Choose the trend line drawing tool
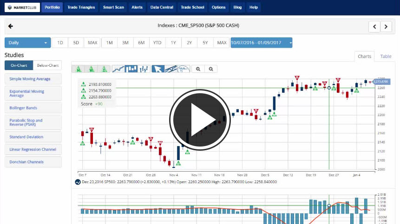 coord(171,69)
